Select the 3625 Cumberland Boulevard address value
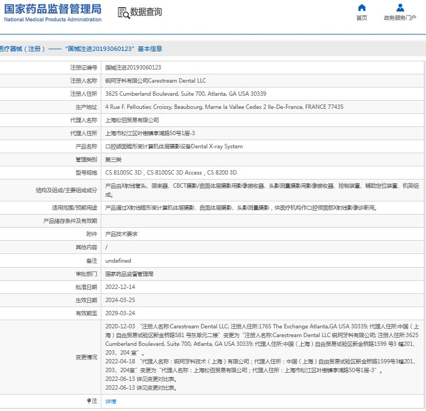Viewport: 426px width, 411px height. click(186, 94)
